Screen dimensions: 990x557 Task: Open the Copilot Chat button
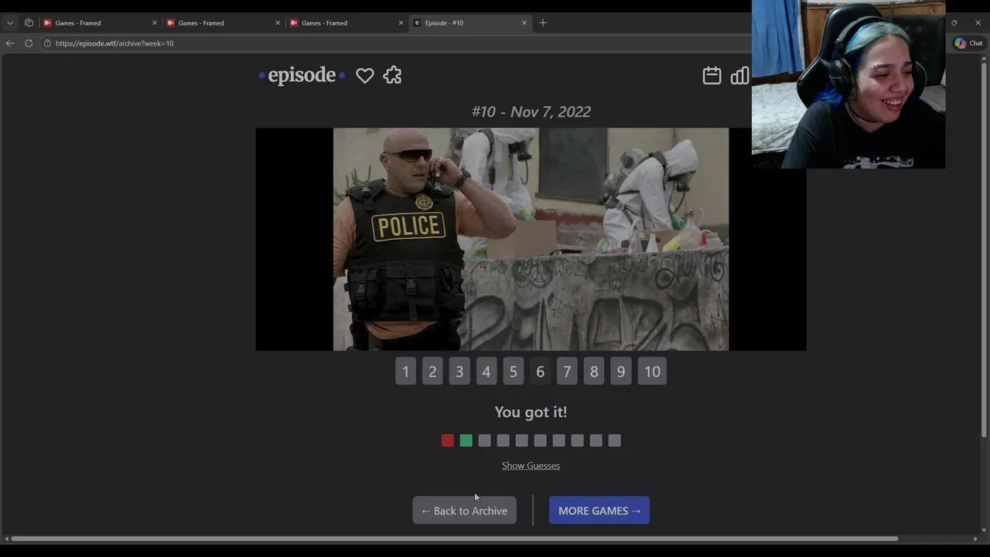click(x=968, y=43)
